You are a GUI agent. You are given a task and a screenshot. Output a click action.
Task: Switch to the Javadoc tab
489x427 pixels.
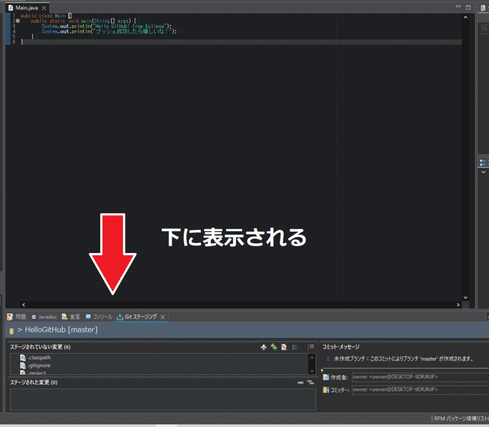pos(44,317)
